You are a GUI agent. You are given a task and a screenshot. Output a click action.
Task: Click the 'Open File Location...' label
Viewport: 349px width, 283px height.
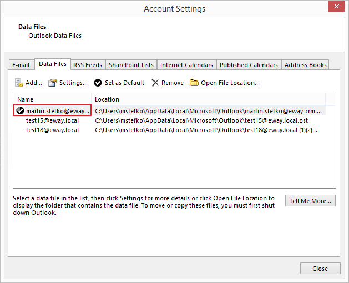[x=230, y=83]
